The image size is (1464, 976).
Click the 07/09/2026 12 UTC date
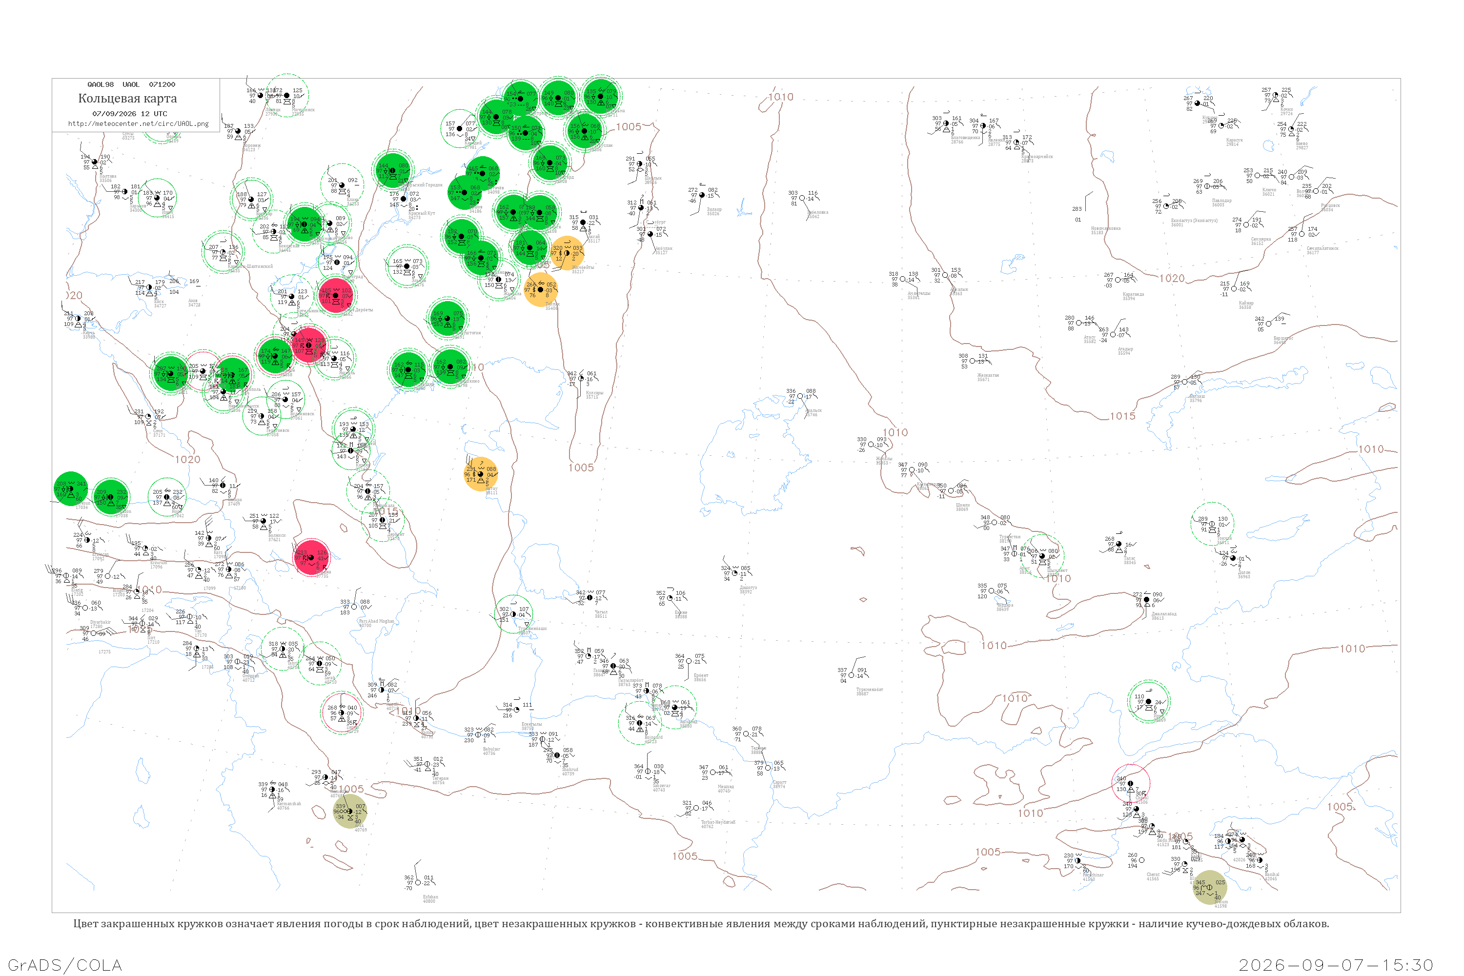pyautogui.click(x=129, y=114)
